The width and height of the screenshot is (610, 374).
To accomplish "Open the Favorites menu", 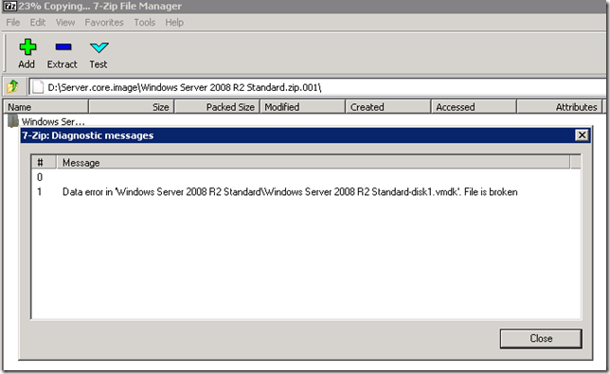I will pyautogui.click(x=104, y=22).
